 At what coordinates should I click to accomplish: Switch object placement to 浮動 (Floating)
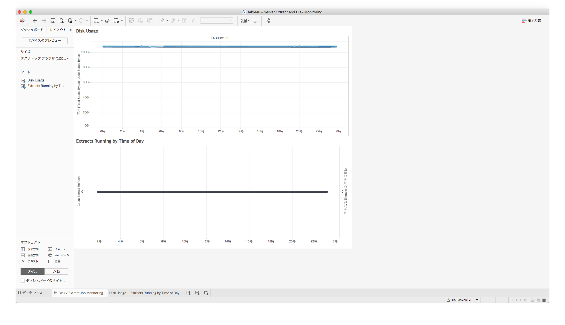pyautogui.click(x=56, y=271)
